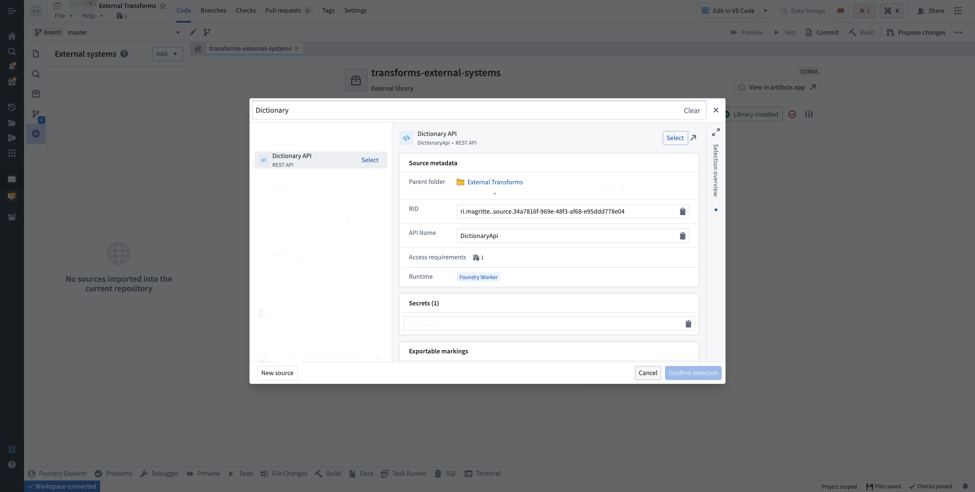Open the Branch master dropdown
The height and width of the screenshot is (492, 975).
coord(107,32)
